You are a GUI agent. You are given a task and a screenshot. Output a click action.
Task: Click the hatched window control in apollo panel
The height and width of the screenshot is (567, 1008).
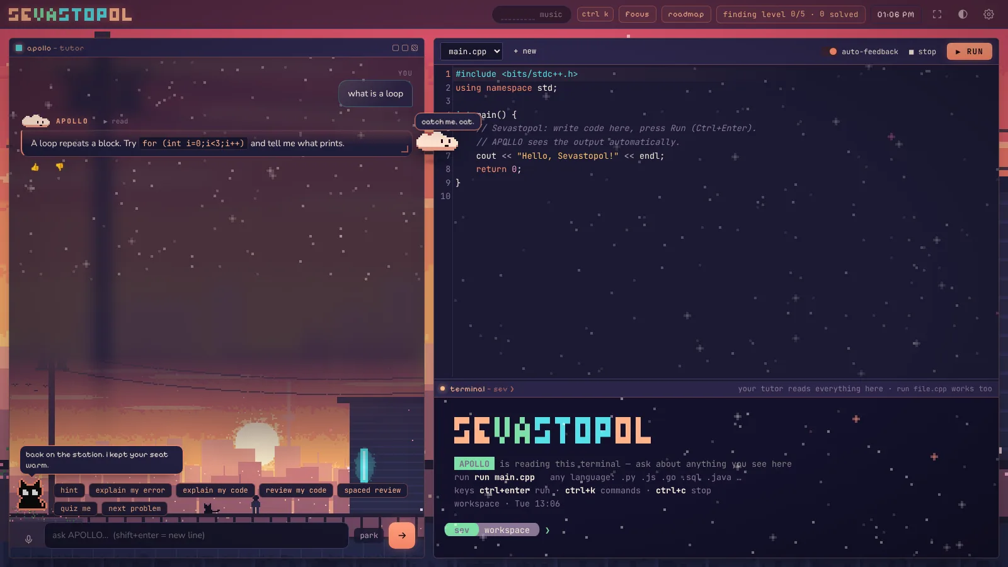pyautogui.click(x=415, y=48)
